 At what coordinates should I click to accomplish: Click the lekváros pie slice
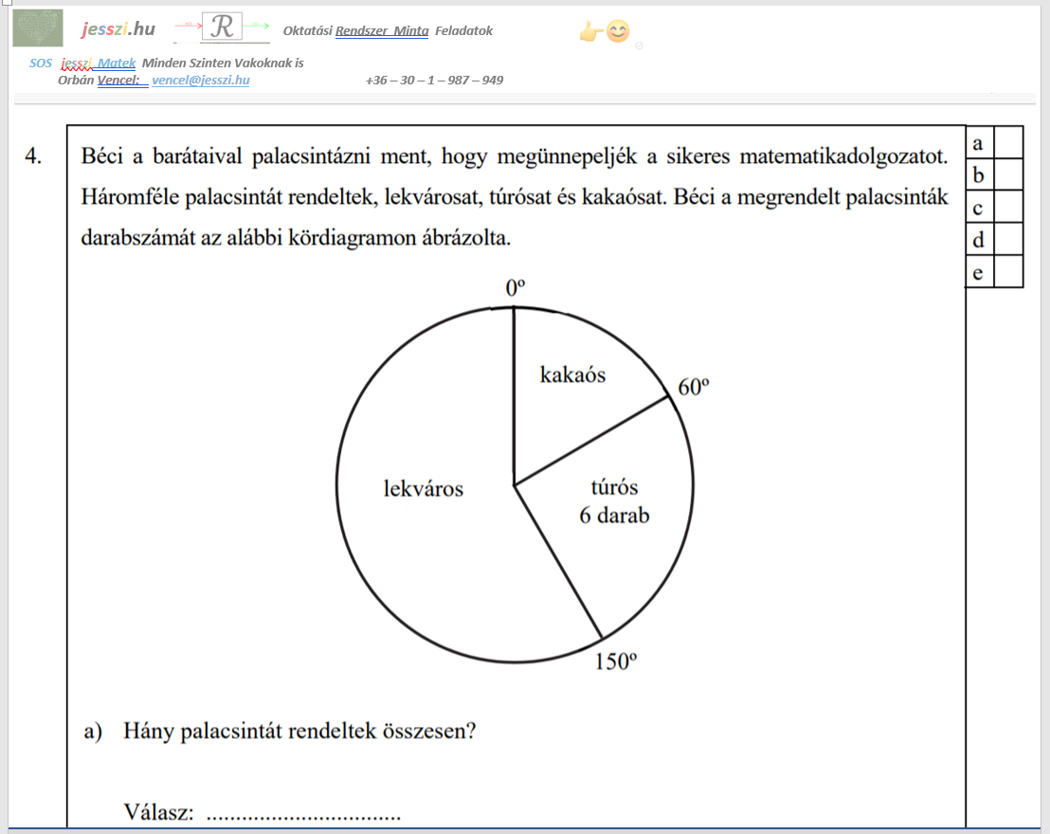point(424,488)
